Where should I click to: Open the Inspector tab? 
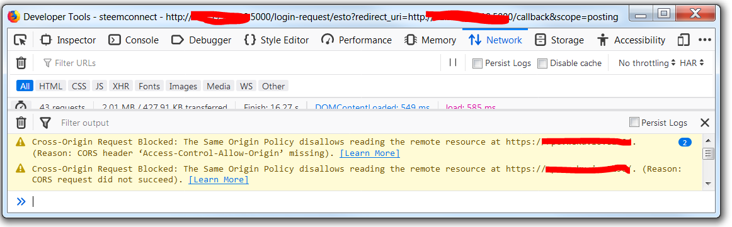pos(67,40)
